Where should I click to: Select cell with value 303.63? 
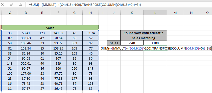pos(26,38)
